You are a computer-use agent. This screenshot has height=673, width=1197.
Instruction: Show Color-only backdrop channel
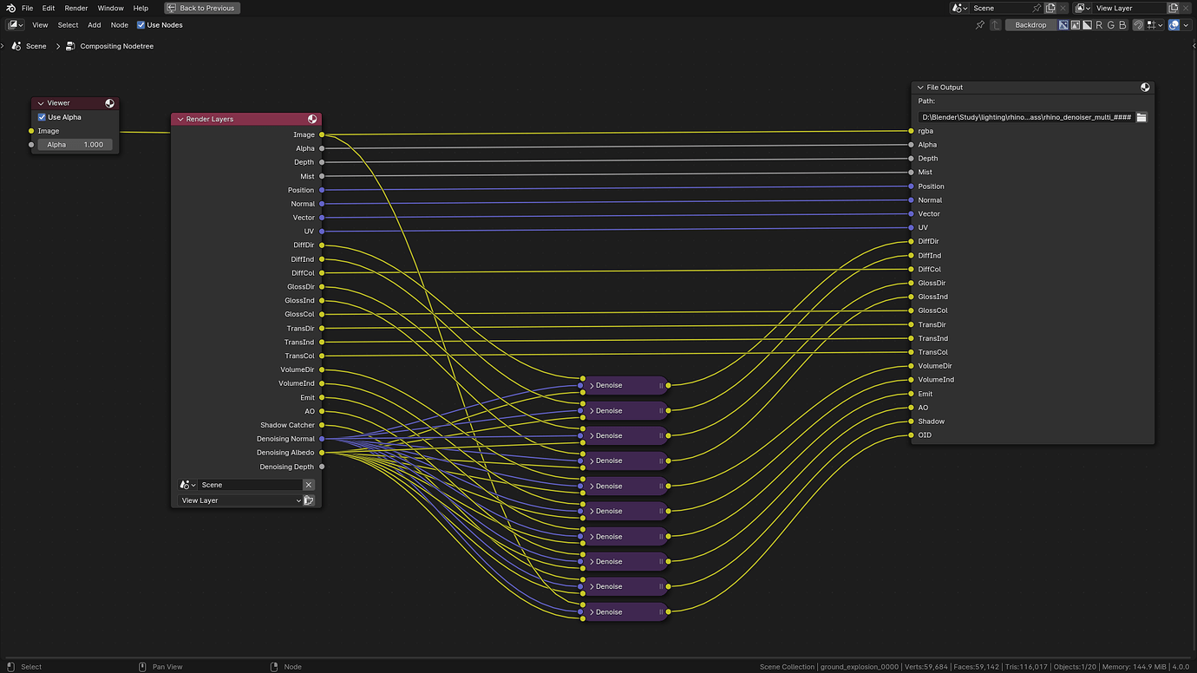pyautogui.click(x=1076, y=25)
